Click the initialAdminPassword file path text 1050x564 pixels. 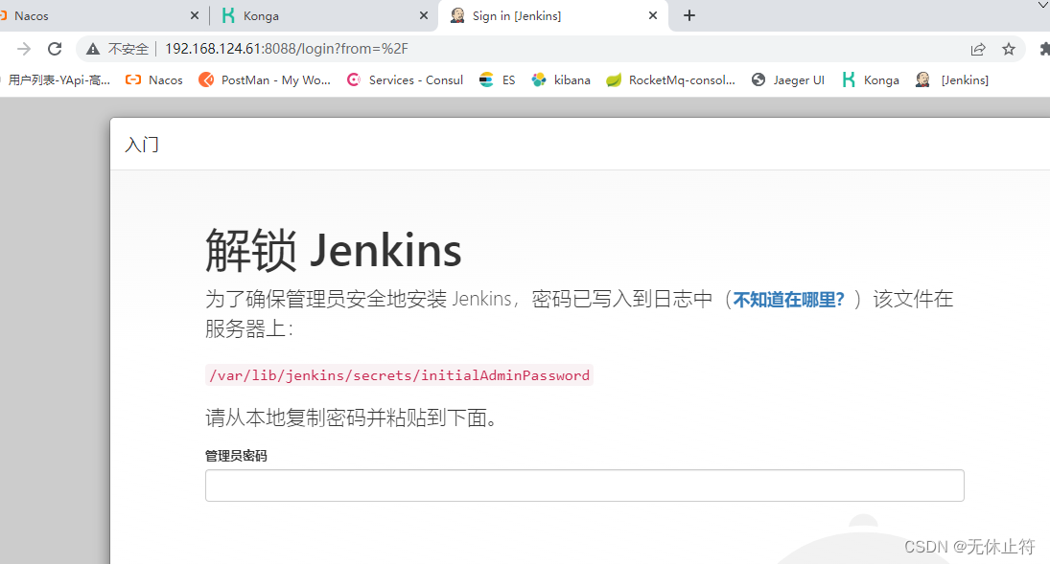click(x=399, y=375)
